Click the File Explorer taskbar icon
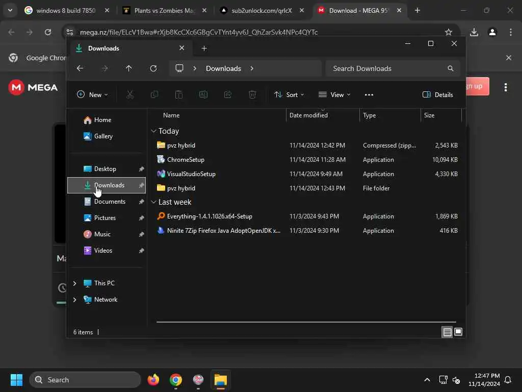Image resolution: width=522 pixels, height=392 pixels. pos(220,380)
